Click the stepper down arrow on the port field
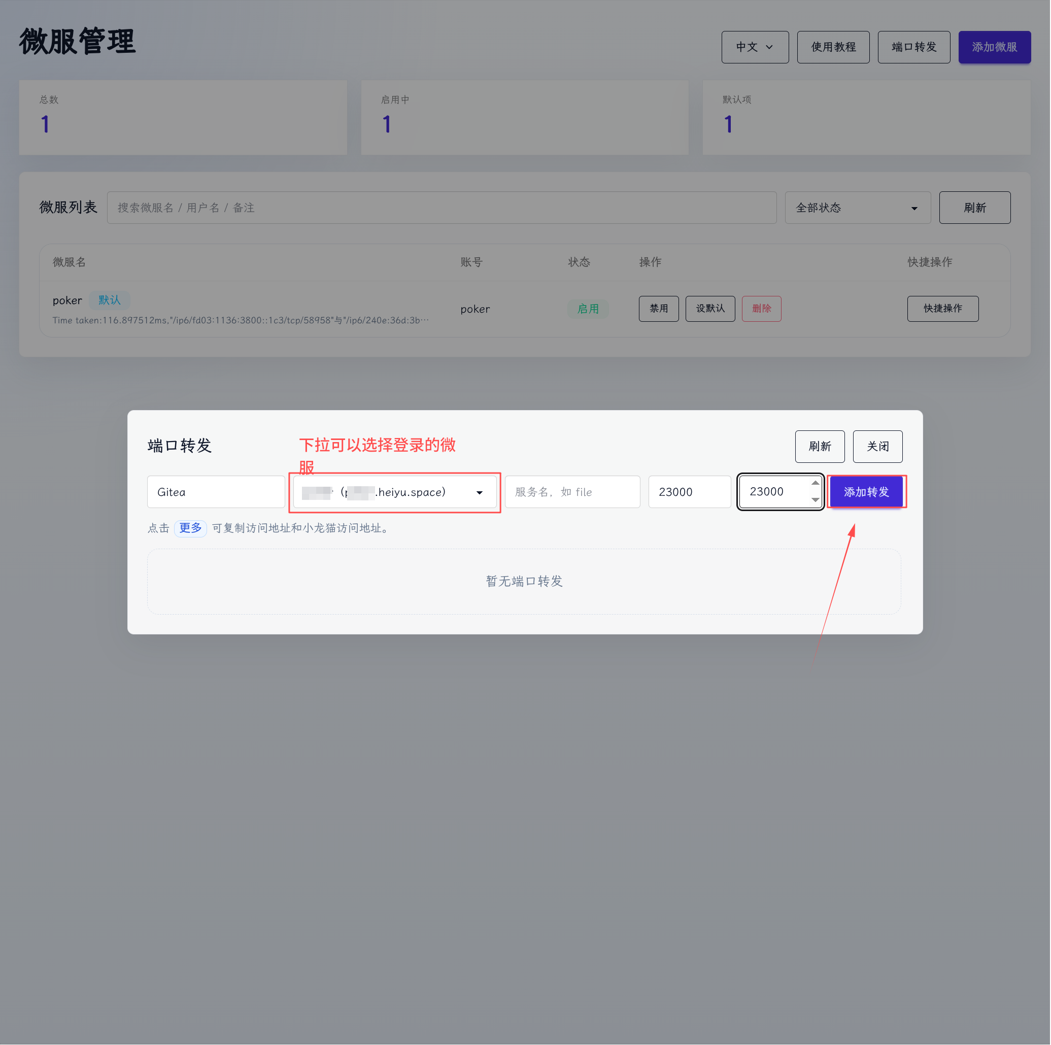 [x=816, y=500]
